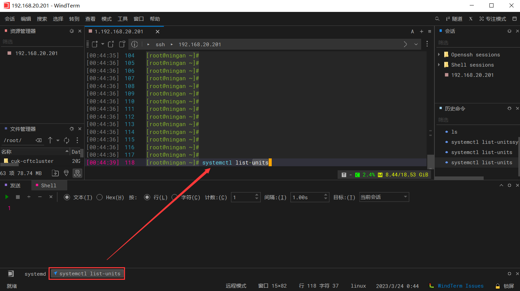Open 工具 menu
This screenshot has height=291, width=520.
123,19
